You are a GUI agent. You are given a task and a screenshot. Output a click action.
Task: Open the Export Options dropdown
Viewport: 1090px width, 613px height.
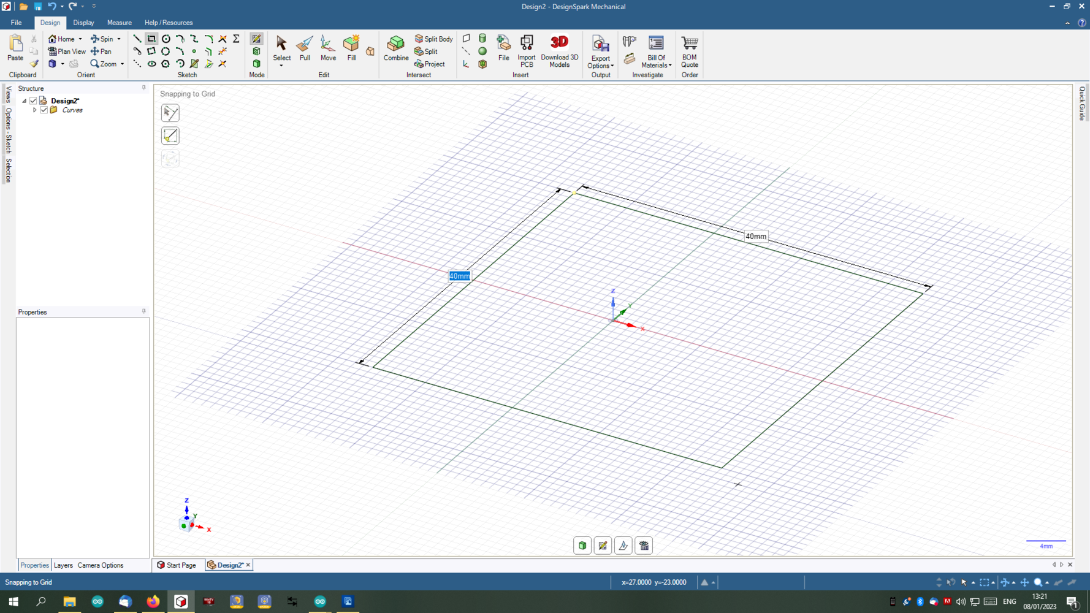[600, 52]
